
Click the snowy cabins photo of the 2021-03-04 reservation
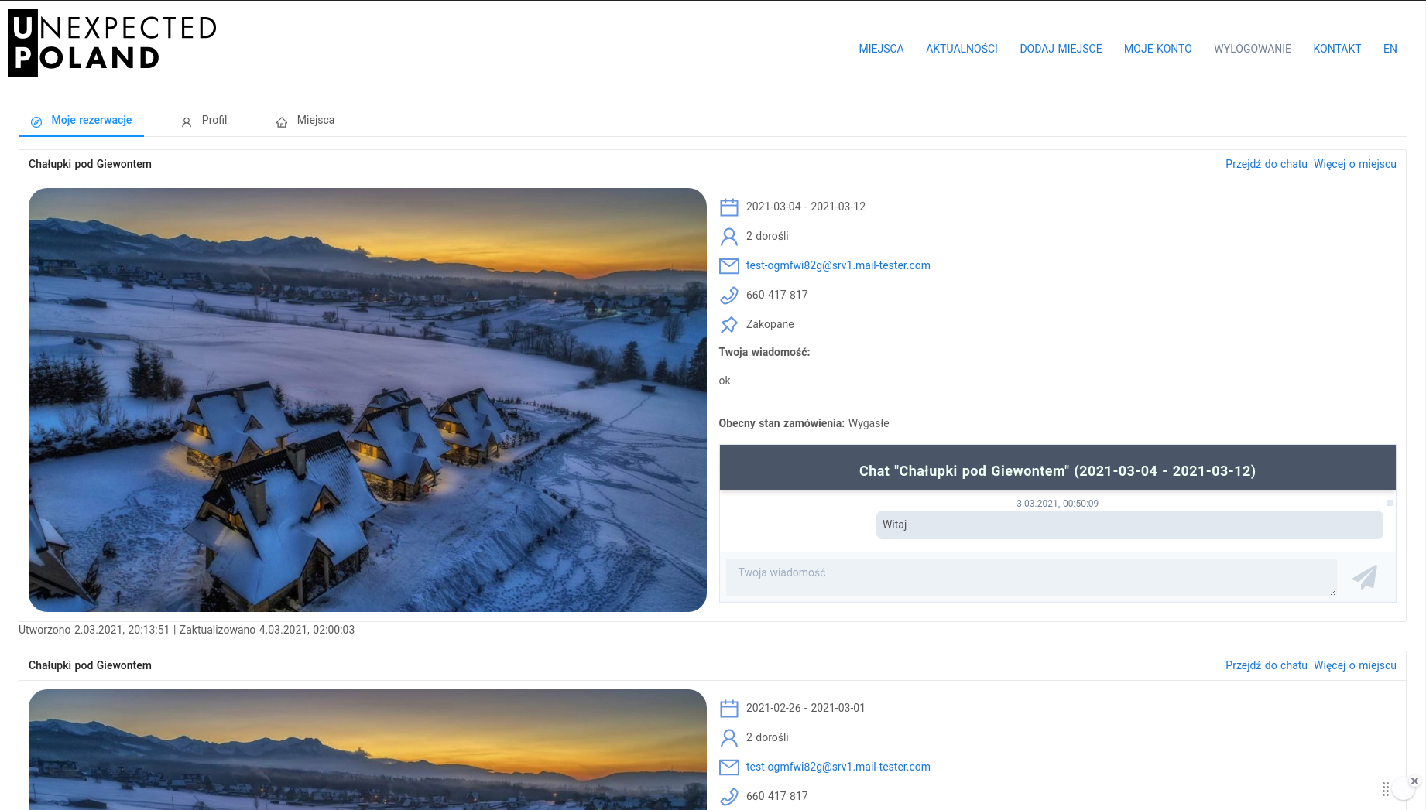click(x=368, y=400)
